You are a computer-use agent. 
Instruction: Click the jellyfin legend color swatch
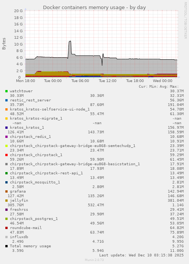pos(6,201)
